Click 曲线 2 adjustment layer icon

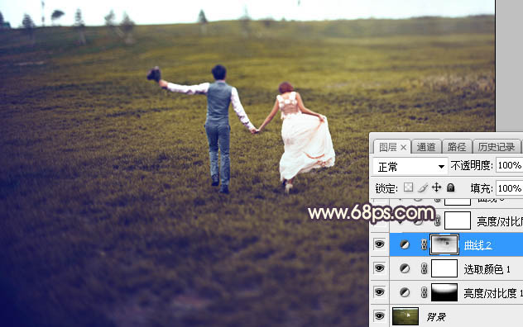(405, 244)
